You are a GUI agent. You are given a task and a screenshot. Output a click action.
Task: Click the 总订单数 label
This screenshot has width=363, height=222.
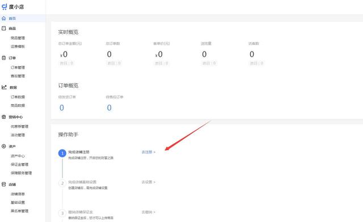click(113, 44)
